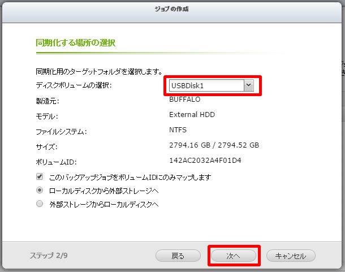Click the モデル label
345x272 pixels.
tap(47, 116)
